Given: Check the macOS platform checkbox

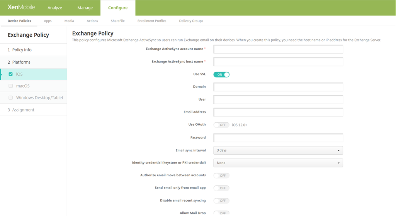Looking at the screenshot, I should click(10, 86).
